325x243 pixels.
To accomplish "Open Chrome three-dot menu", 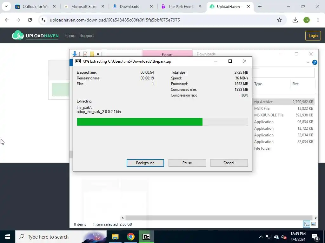I will point(318,20).
